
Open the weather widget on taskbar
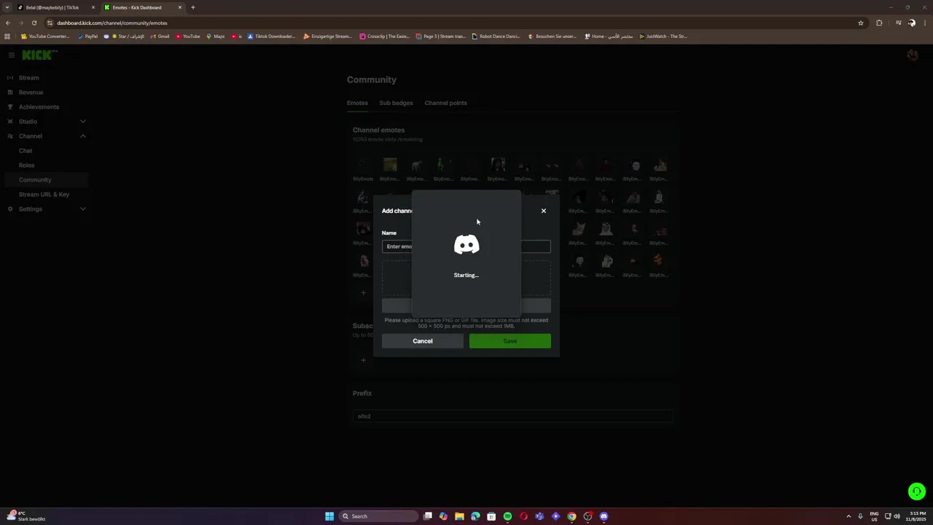pos(26,516)
